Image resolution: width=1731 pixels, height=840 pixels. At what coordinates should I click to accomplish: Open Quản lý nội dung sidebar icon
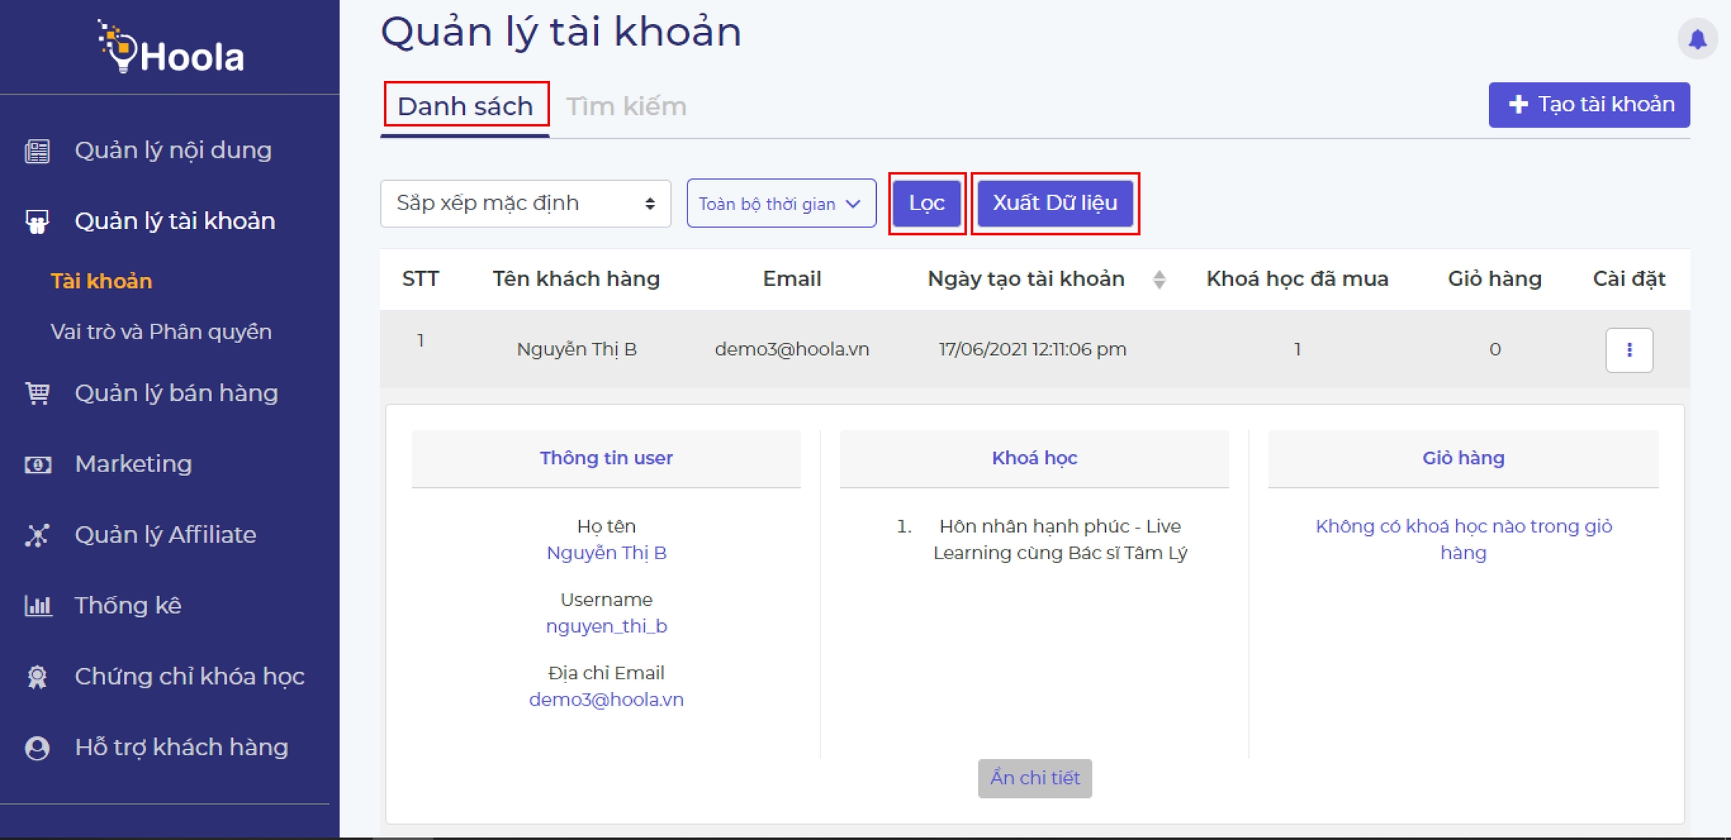click(38, 151)
